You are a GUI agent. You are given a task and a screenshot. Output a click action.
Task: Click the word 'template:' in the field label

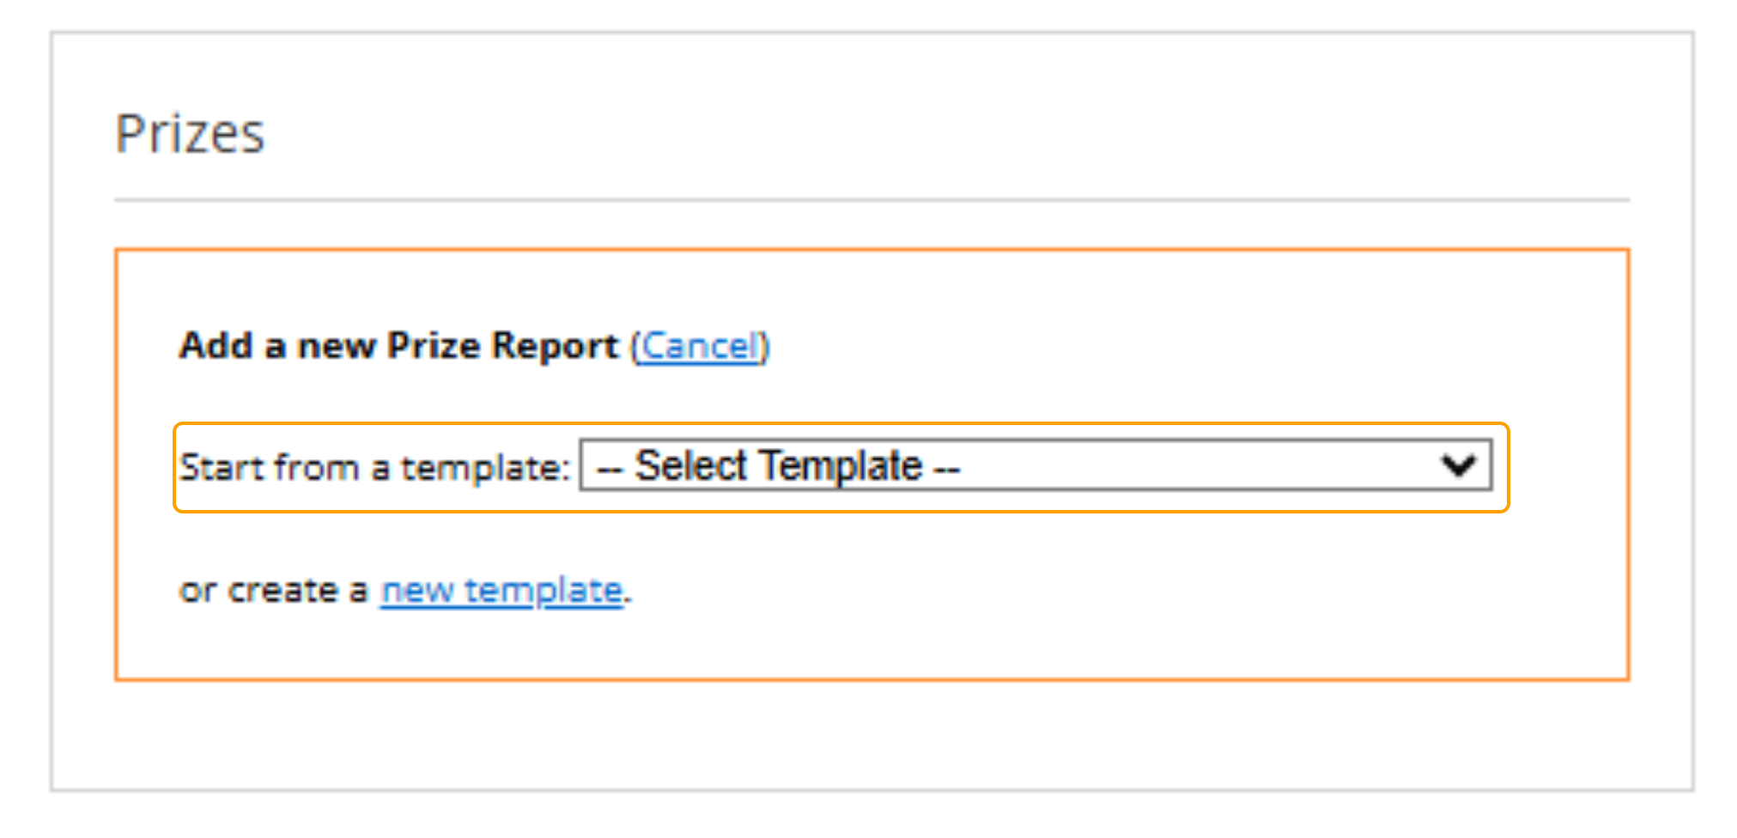pyautogui.click(x=485, y=469)
